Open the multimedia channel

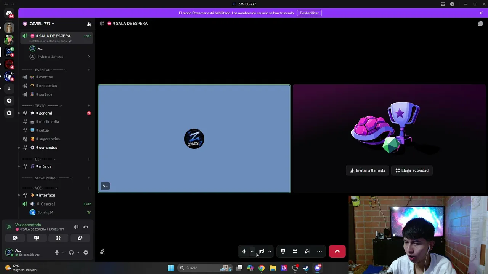56,122
